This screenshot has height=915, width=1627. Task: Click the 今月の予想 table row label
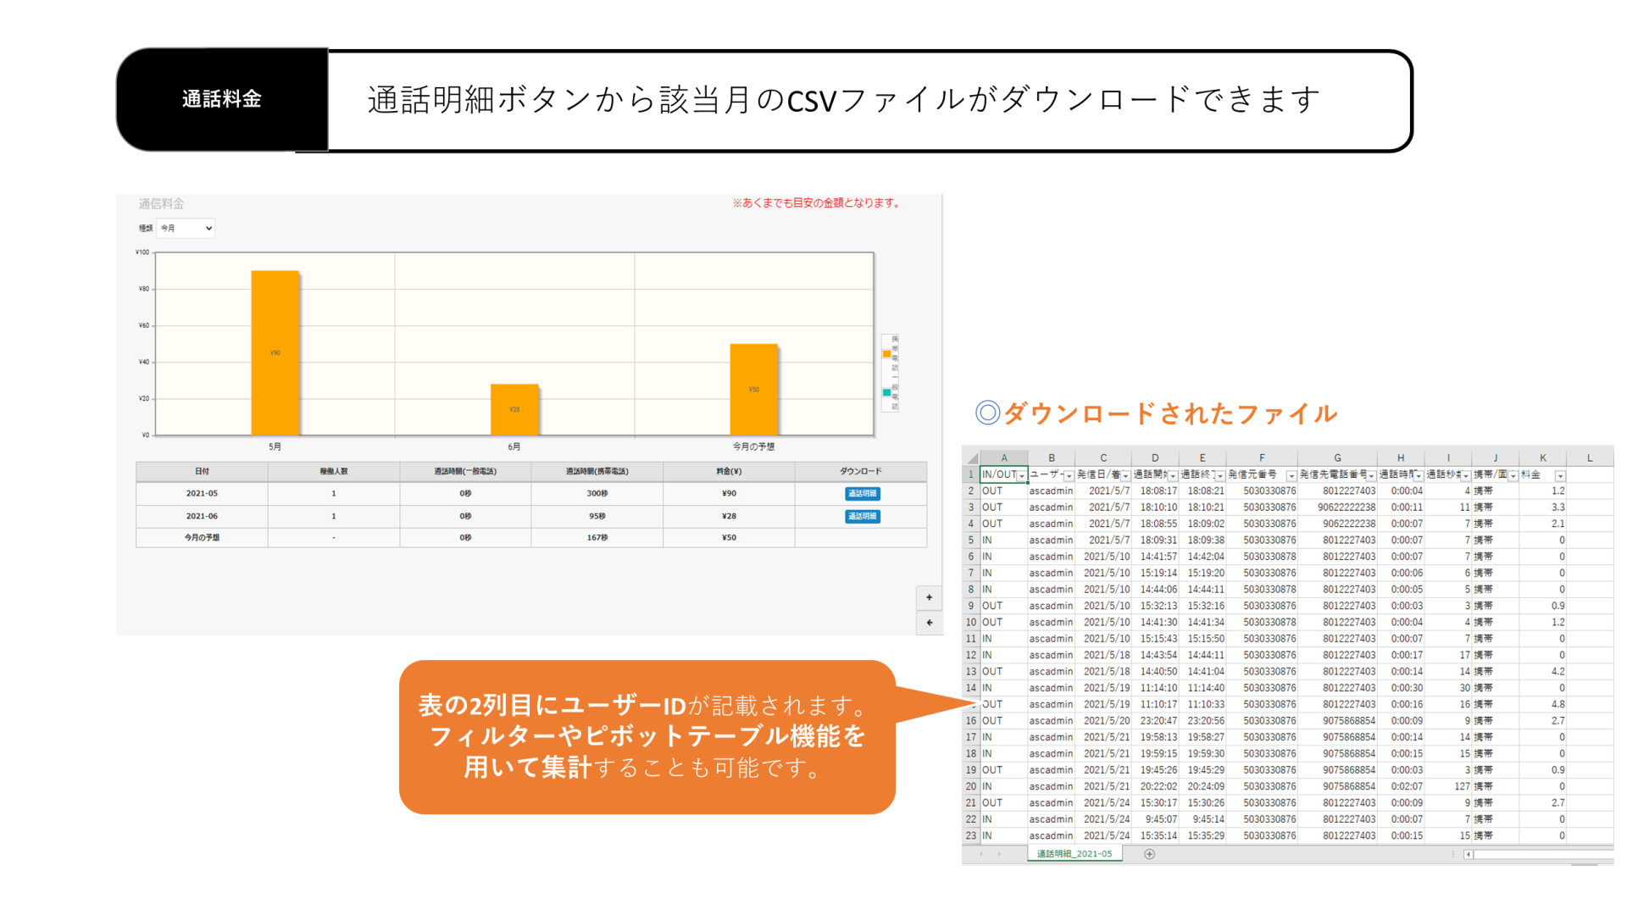coord(202,537)
